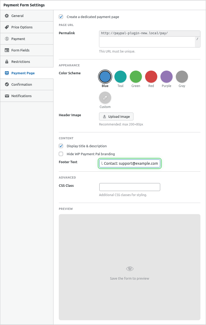Click the gear icon beside General
Screen dimensions: 206x325
click(x=8, y=16)
